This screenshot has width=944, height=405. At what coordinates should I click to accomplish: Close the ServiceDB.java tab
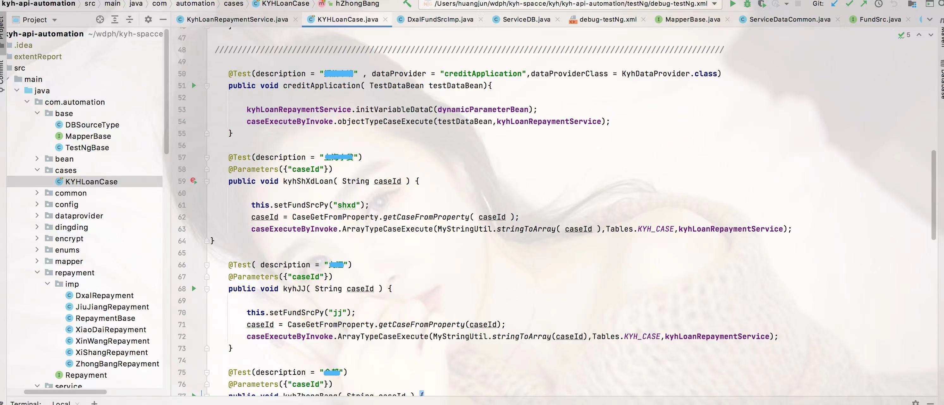tap(557, 19)
